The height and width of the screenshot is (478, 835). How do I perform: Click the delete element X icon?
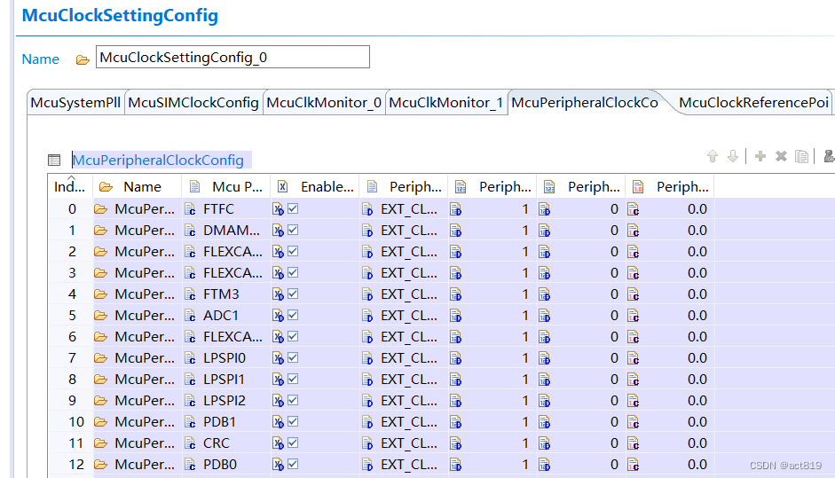[781, 157]
